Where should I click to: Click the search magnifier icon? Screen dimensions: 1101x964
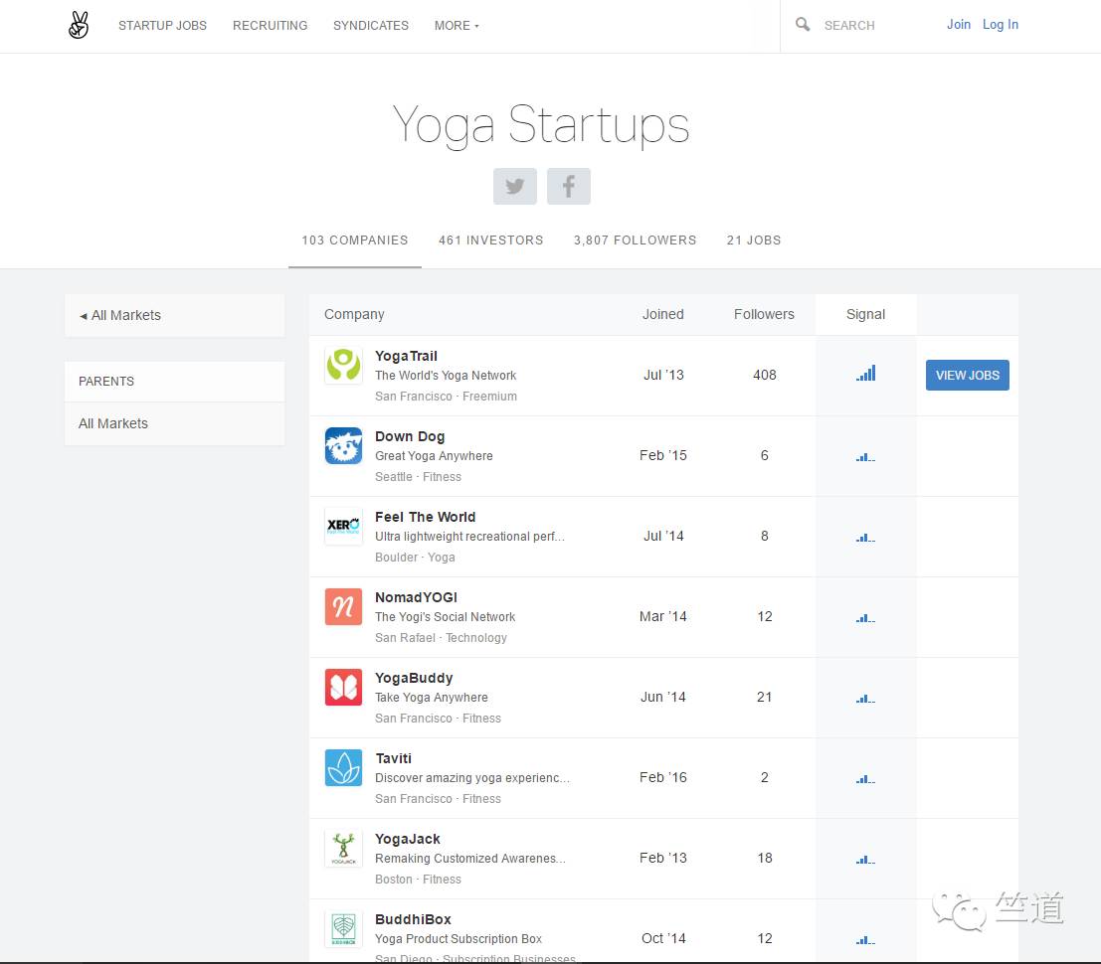(803, 25)
